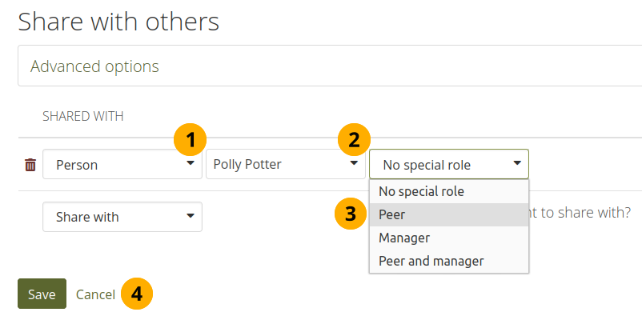Choose No special role from the open list

coord(422,191)
